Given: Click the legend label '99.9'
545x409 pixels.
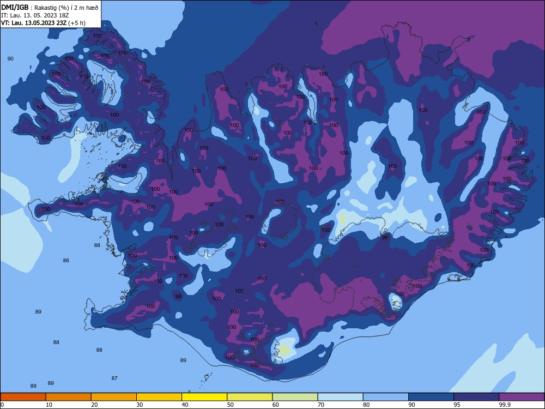Looking at the screenshot, I should [x=504, y=405].
